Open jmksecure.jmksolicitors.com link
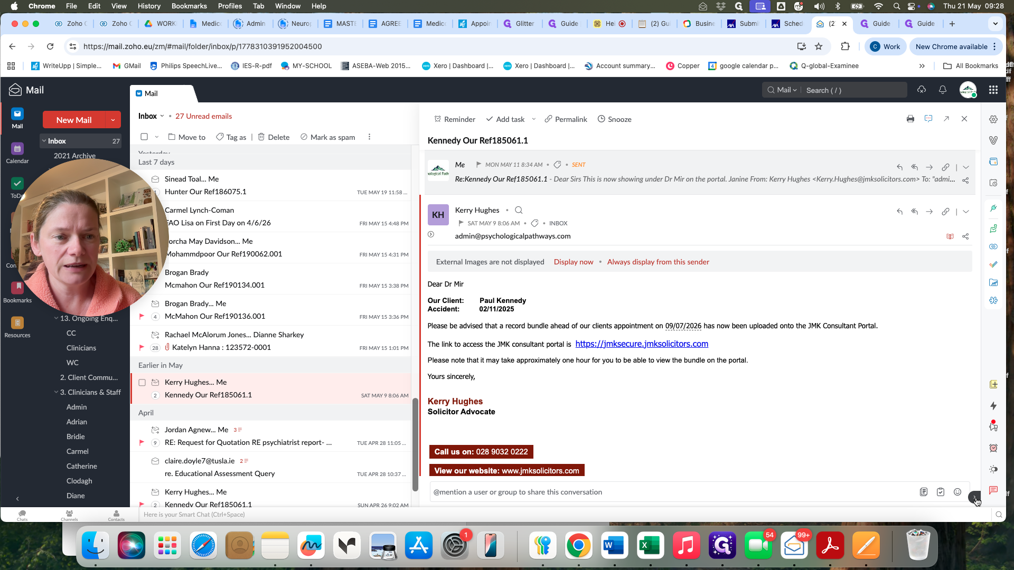1014x570 pixels. [642, 344]
